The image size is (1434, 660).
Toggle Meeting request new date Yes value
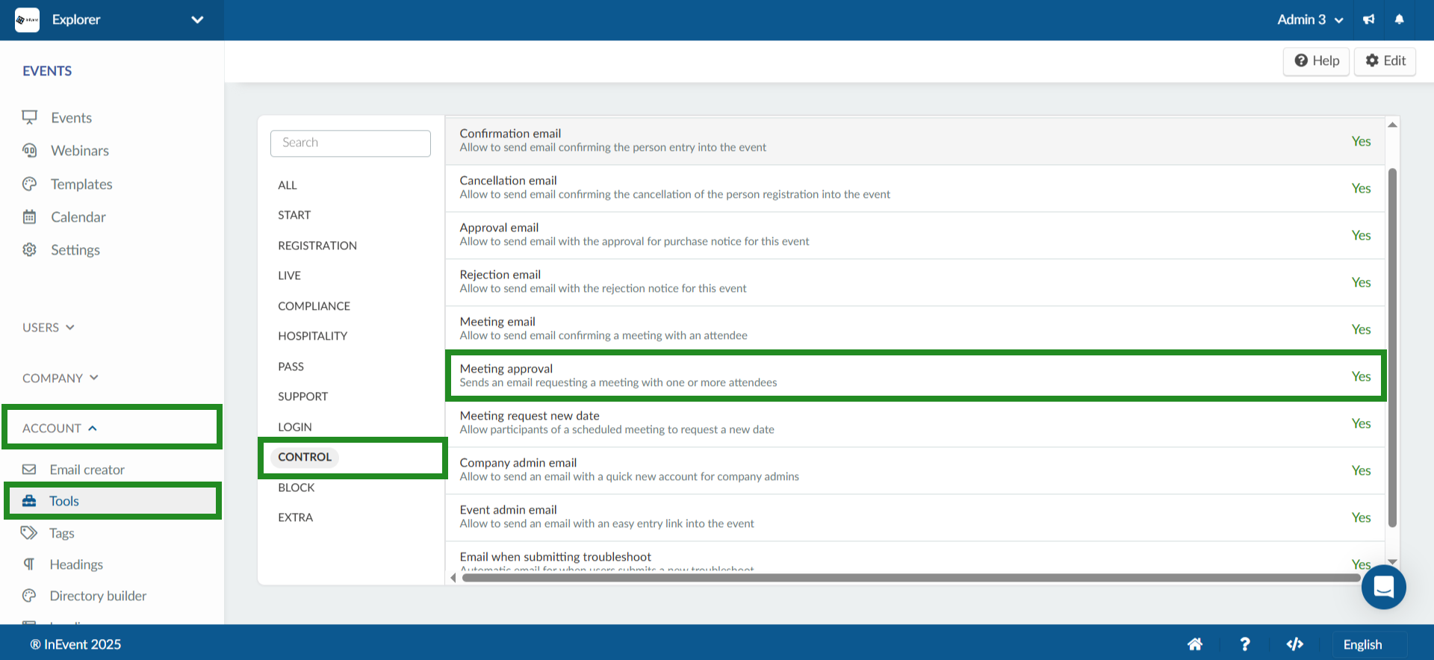pyautogui.click(x=1361, y=423)
